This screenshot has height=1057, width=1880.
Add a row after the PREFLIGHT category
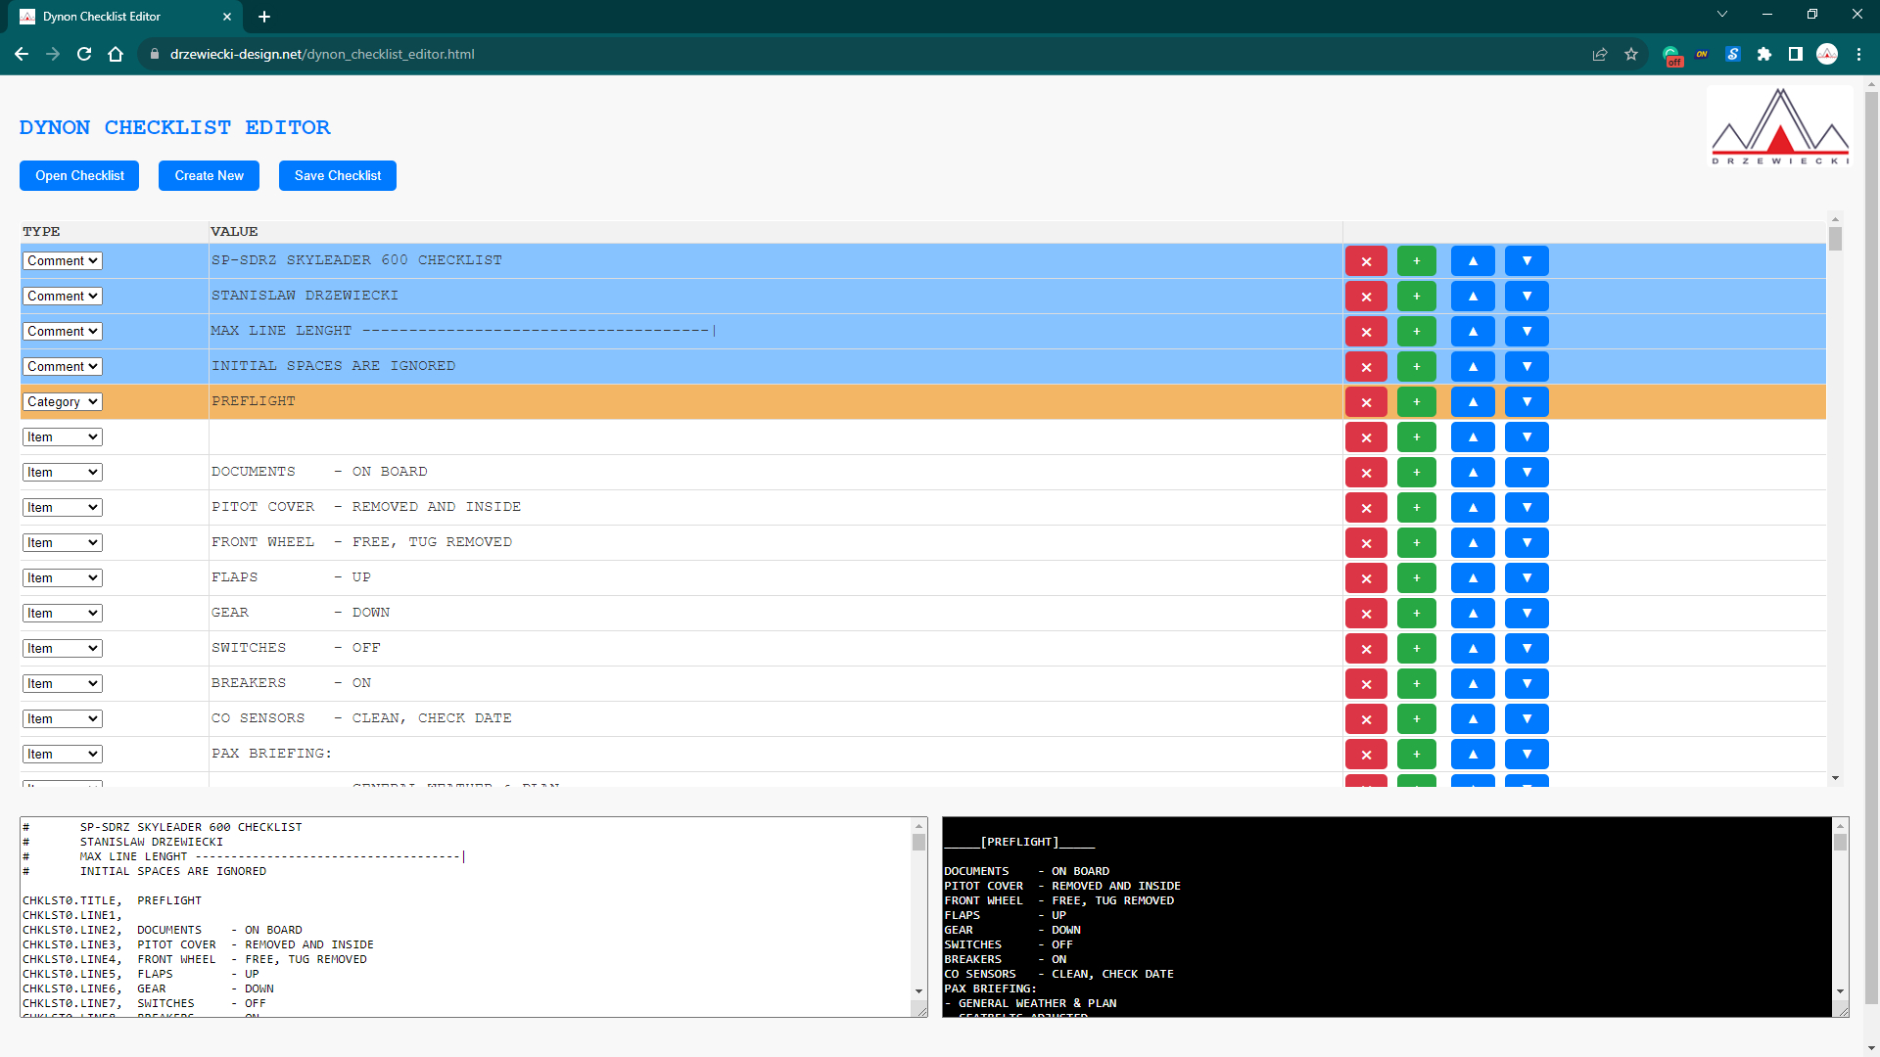(x=1416, y=402)
